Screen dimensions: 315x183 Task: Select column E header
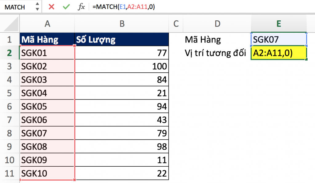pyautogui.click(x=279, y=24)
